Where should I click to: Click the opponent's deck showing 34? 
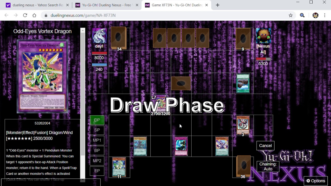pos(119,38)
